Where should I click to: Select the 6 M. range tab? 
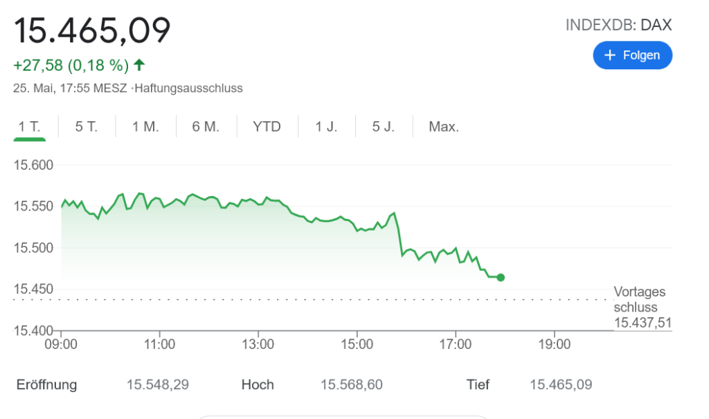tap(206, 127)
